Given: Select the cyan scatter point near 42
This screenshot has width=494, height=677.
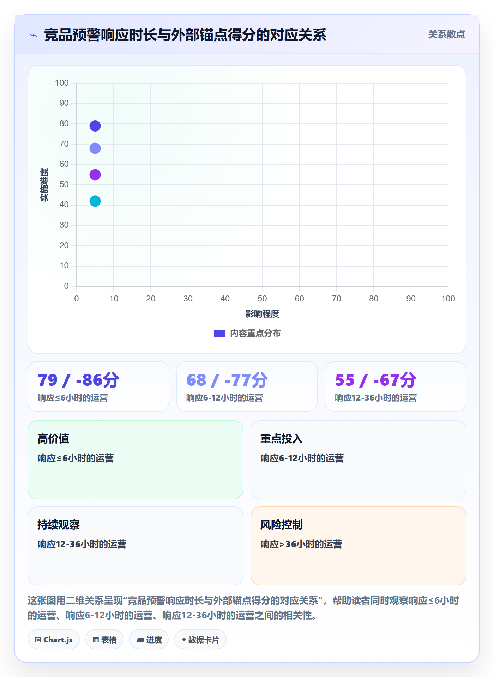Looking at the screenshot, I should pyautogui.click(x=95, y=201).
